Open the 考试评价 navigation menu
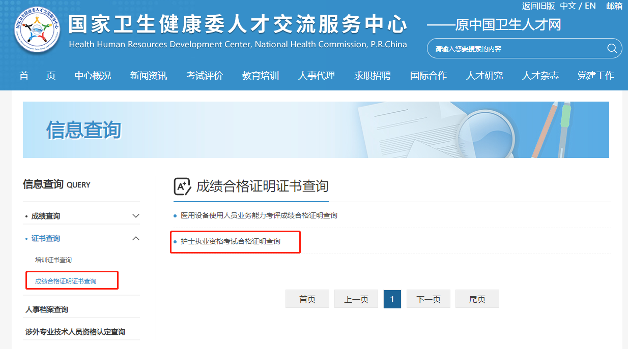628x349 pixels. [x=205, y=75]
